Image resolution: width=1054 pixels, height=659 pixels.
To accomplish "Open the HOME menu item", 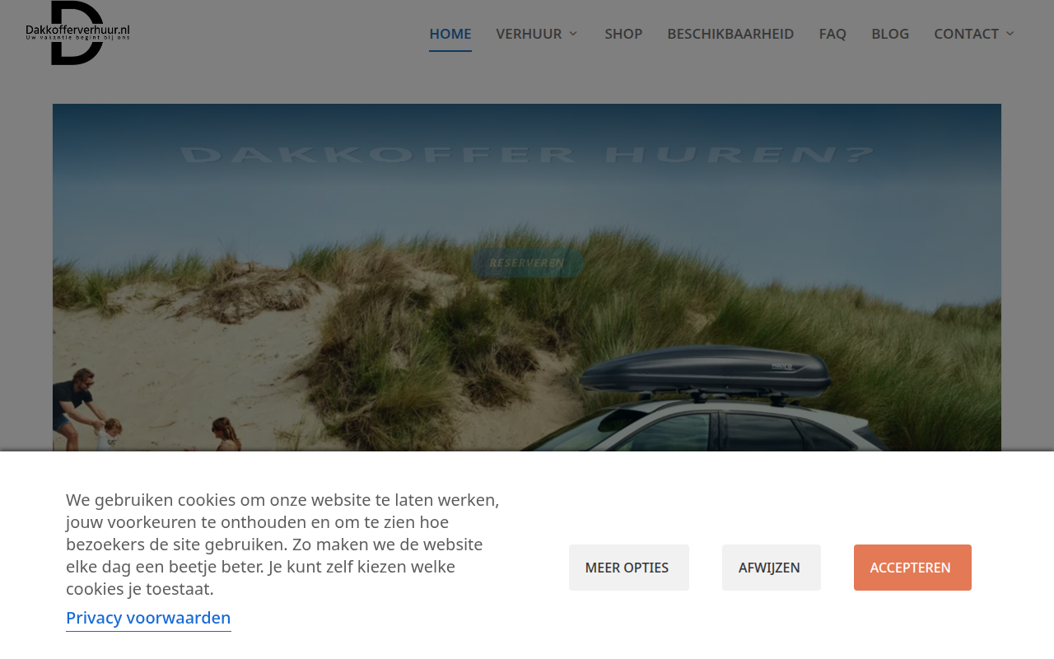I will (x=450, y=34).
